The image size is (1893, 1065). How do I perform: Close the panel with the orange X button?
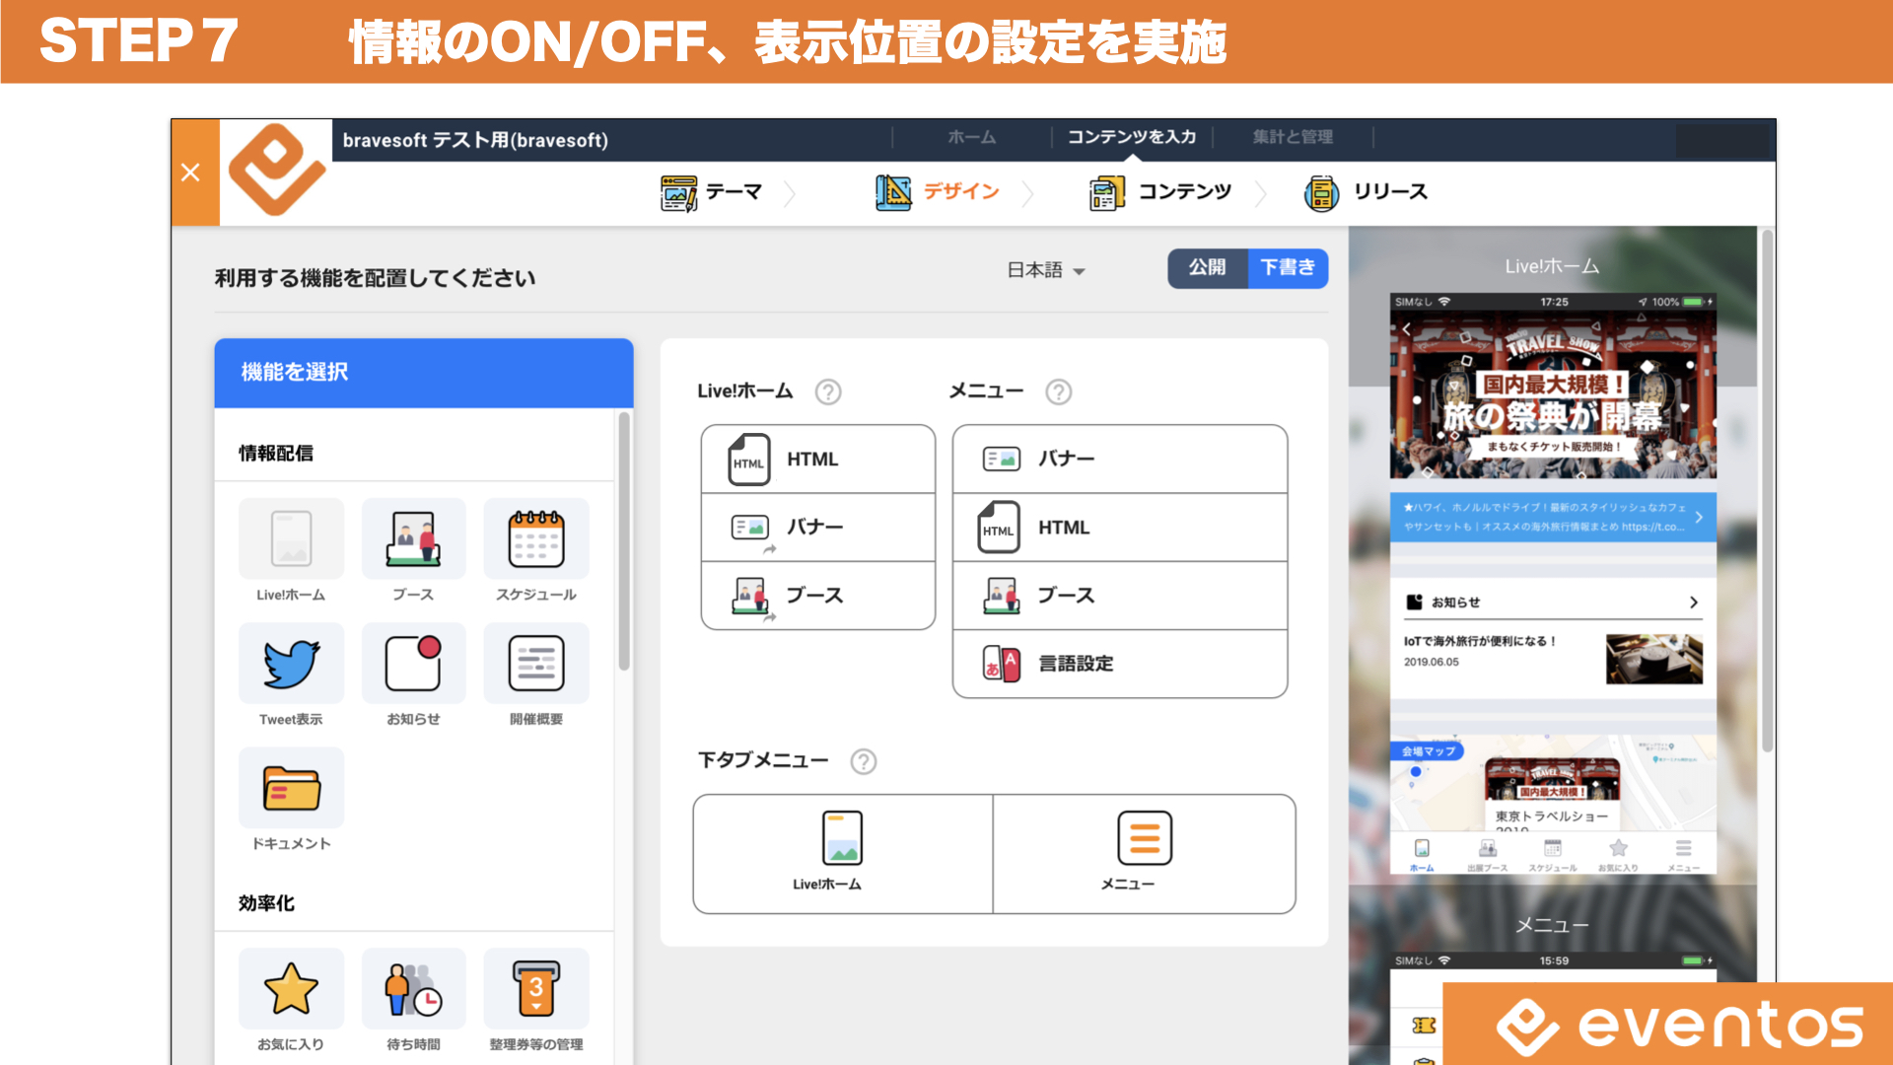coord(191,173)
